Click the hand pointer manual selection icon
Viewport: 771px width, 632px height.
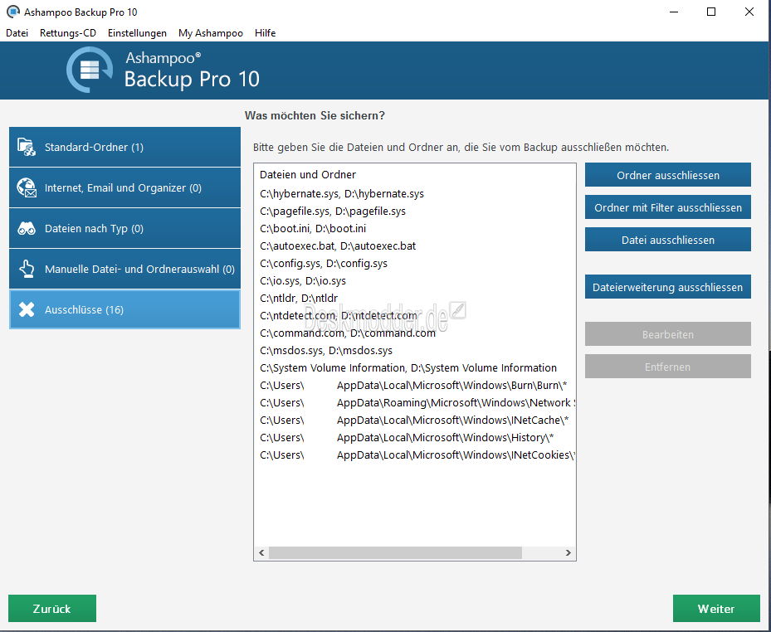tap(27, 269)
